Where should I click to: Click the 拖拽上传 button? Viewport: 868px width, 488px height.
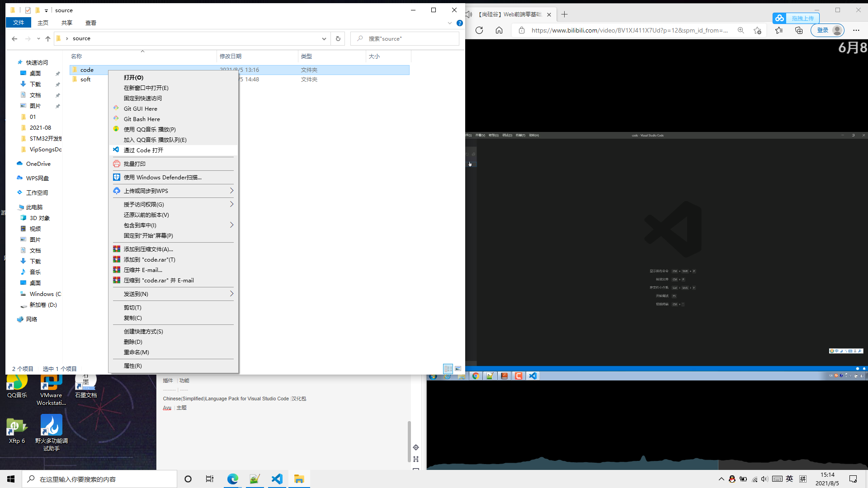(x=796, y=18)
